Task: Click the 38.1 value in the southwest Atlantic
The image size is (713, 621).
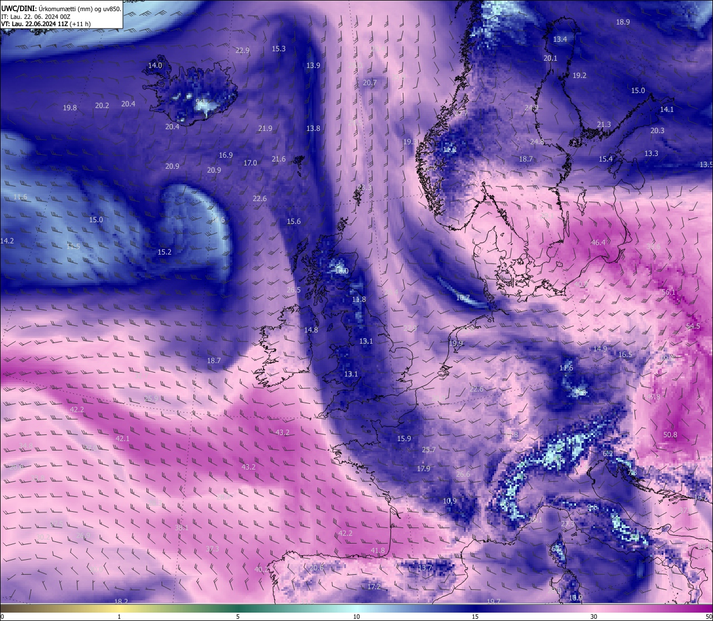Action: 182,527
